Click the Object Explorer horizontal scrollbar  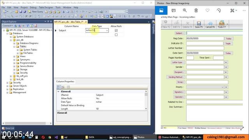pyautogui.click(x=25, y=123)
